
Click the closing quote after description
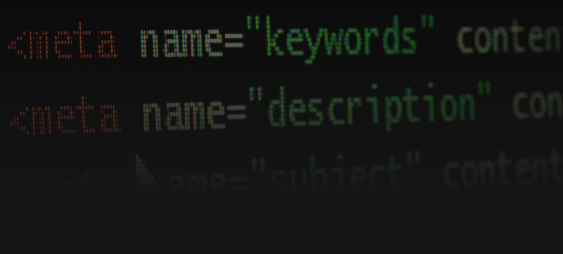(485, 89)
